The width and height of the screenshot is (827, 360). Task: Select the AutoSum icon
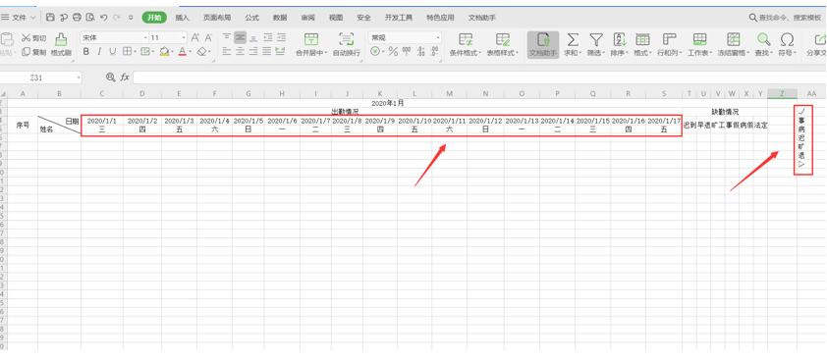tap(572, 39)
